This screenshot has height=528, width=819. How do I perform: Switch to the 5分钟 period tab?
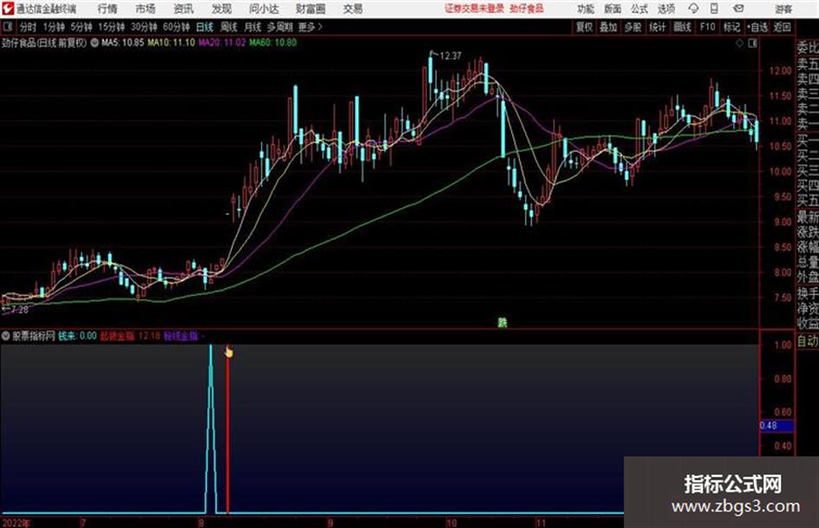coord(81,27)
